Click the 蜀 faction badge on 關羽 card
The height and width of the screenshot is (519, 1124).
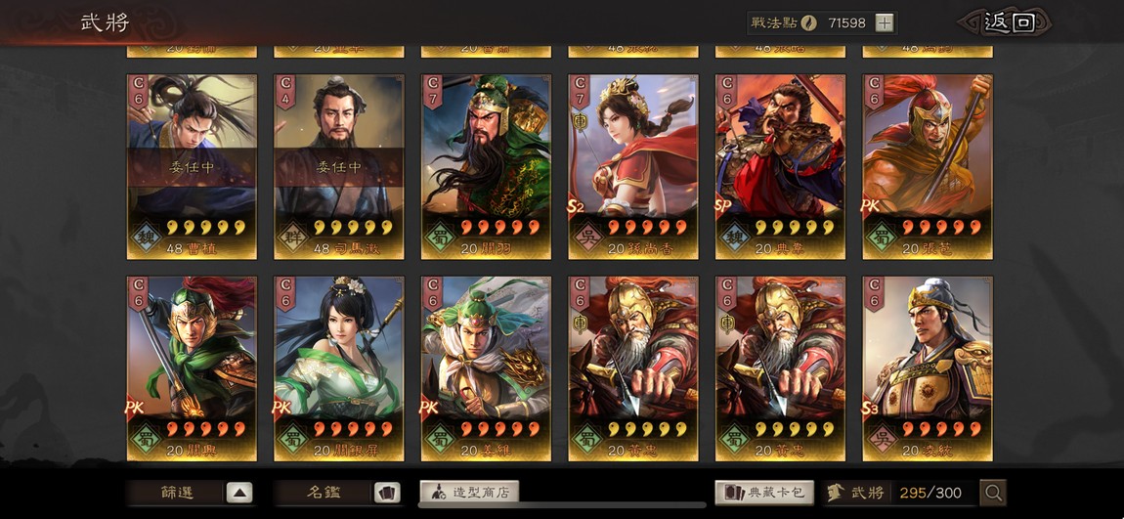pos(440,237)
